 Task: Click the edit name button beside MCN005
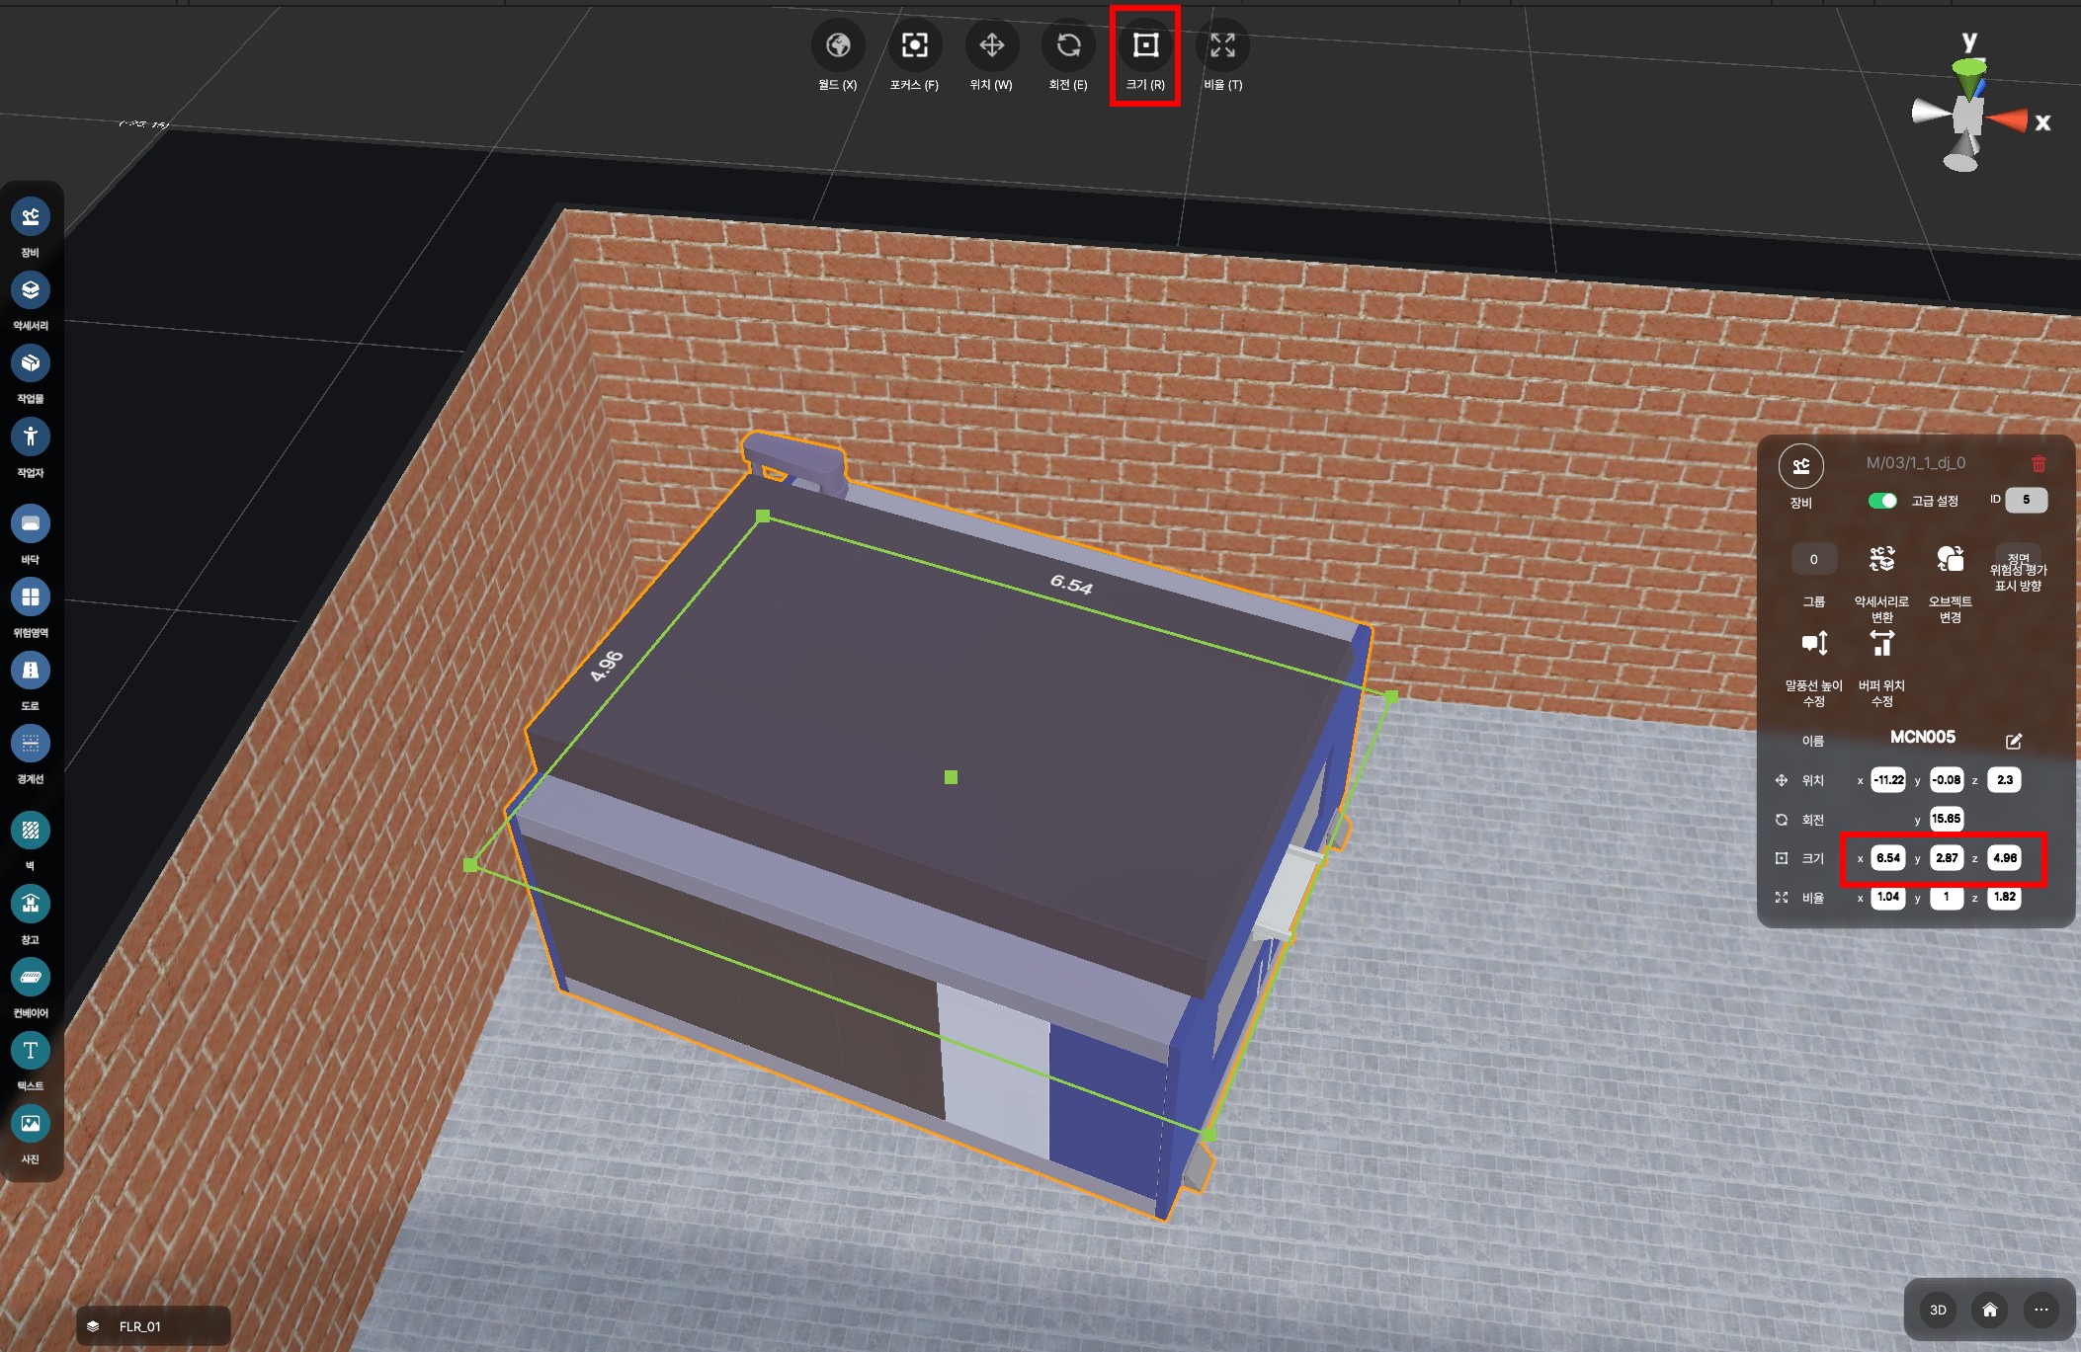[x=2014, y=741]
